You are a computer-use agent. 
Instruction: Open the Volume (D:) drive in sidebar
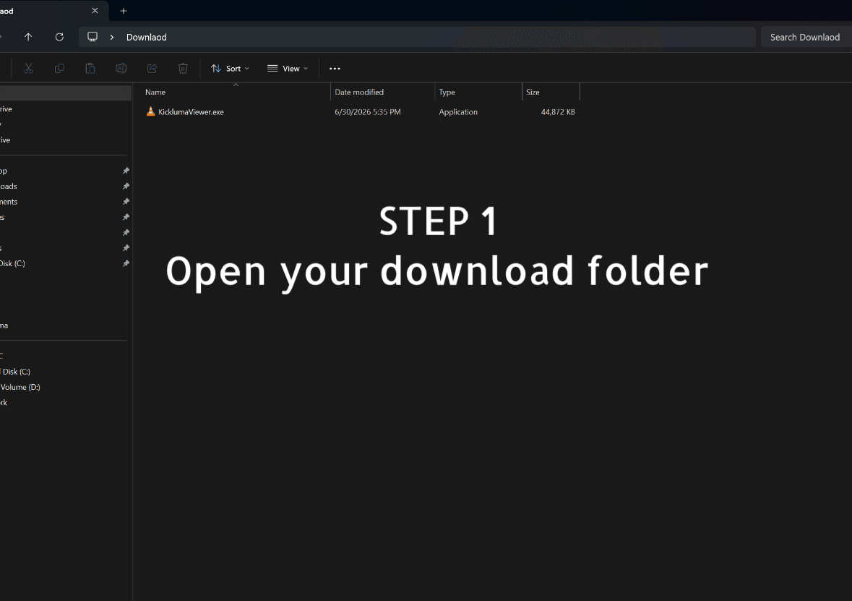pos(20,387)
